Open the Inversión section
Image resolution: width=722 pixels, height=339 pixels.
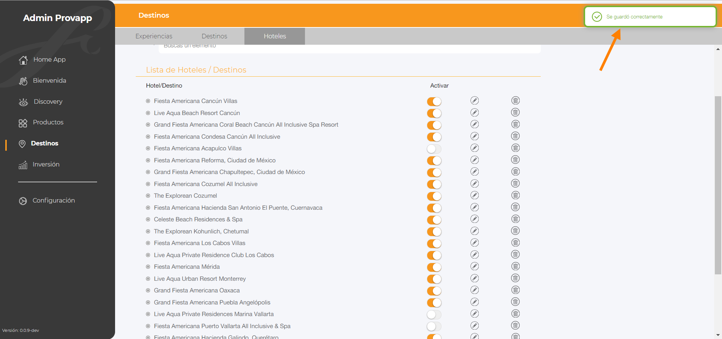tap(39, 165)
